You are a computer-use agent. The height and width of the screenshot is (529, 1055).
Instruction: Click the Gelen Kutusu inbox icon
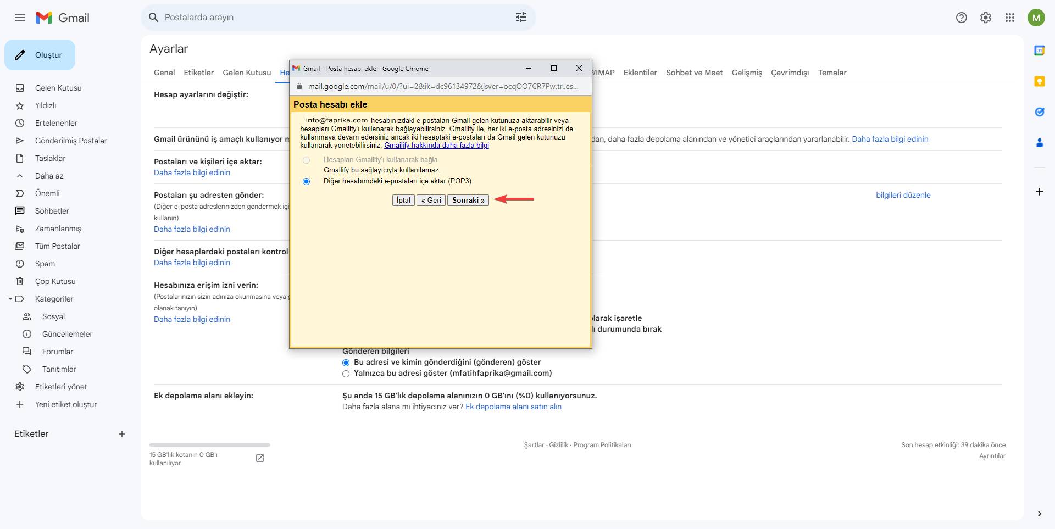coord(20,88)
